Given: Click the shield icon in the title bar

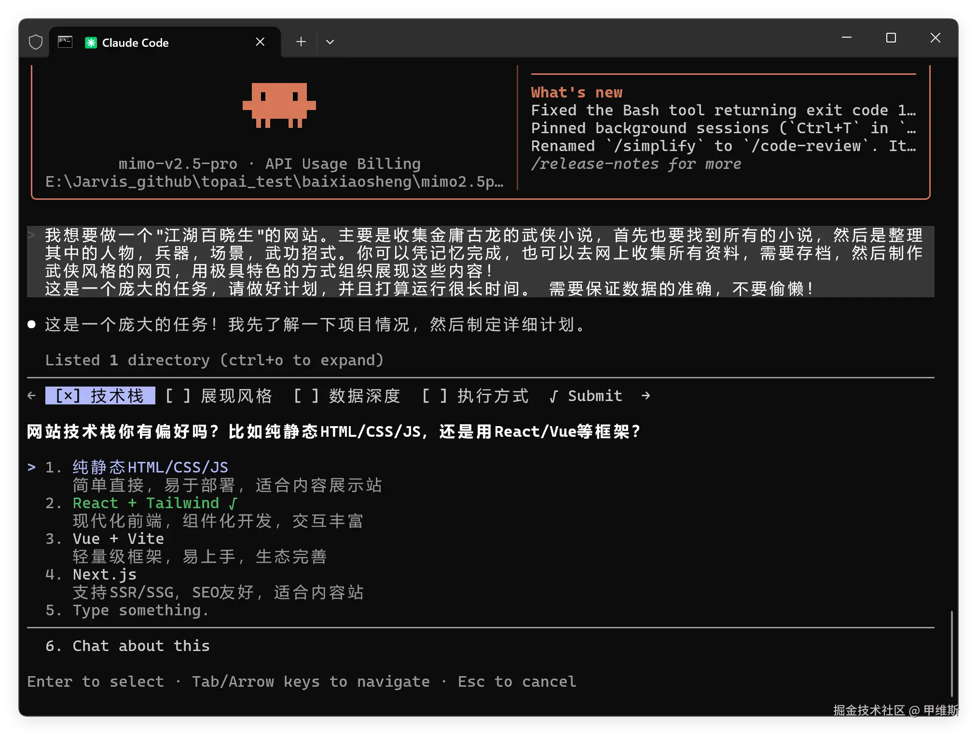Looking at the screenshot, I should 36,42.
